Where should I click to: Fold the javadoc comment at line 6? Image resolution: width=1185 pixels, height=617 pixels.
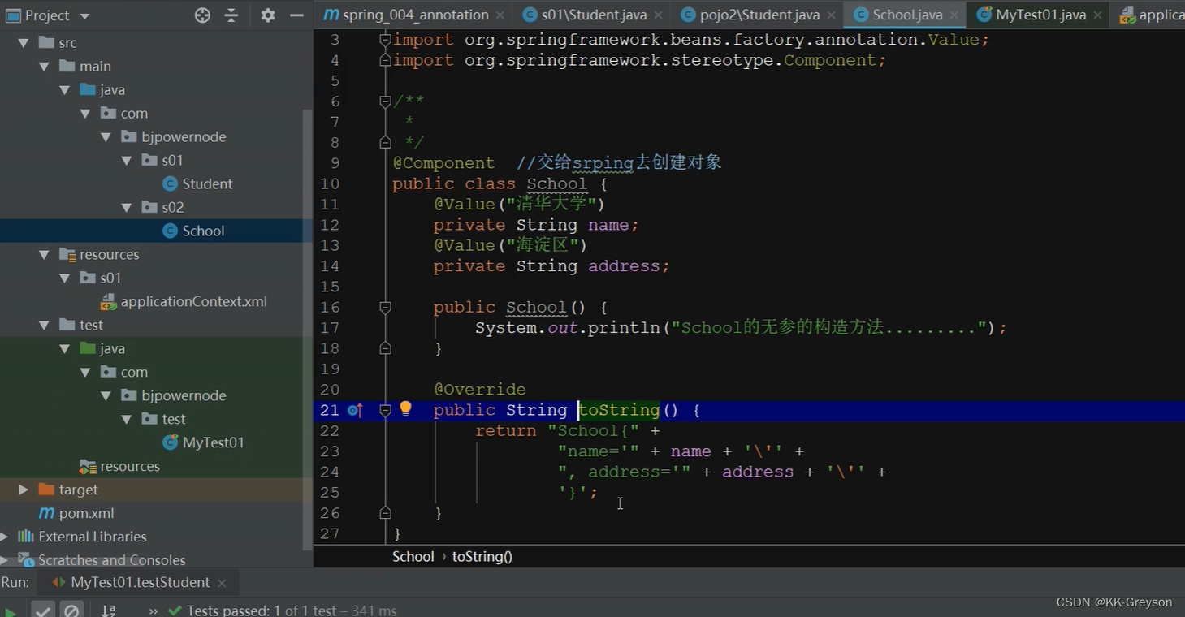pos(386,101)
